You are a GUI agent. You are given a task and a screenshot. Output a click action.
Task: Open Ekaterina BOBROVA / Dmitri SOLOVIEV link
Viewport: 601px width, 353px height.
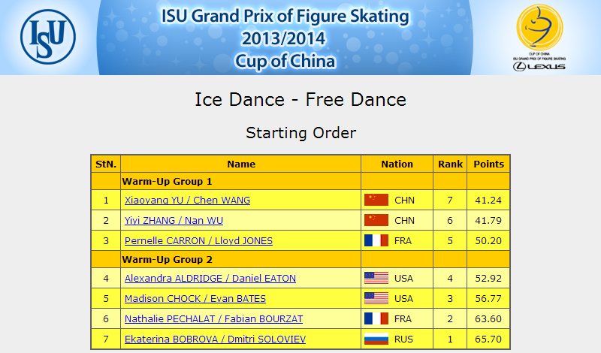215,339
